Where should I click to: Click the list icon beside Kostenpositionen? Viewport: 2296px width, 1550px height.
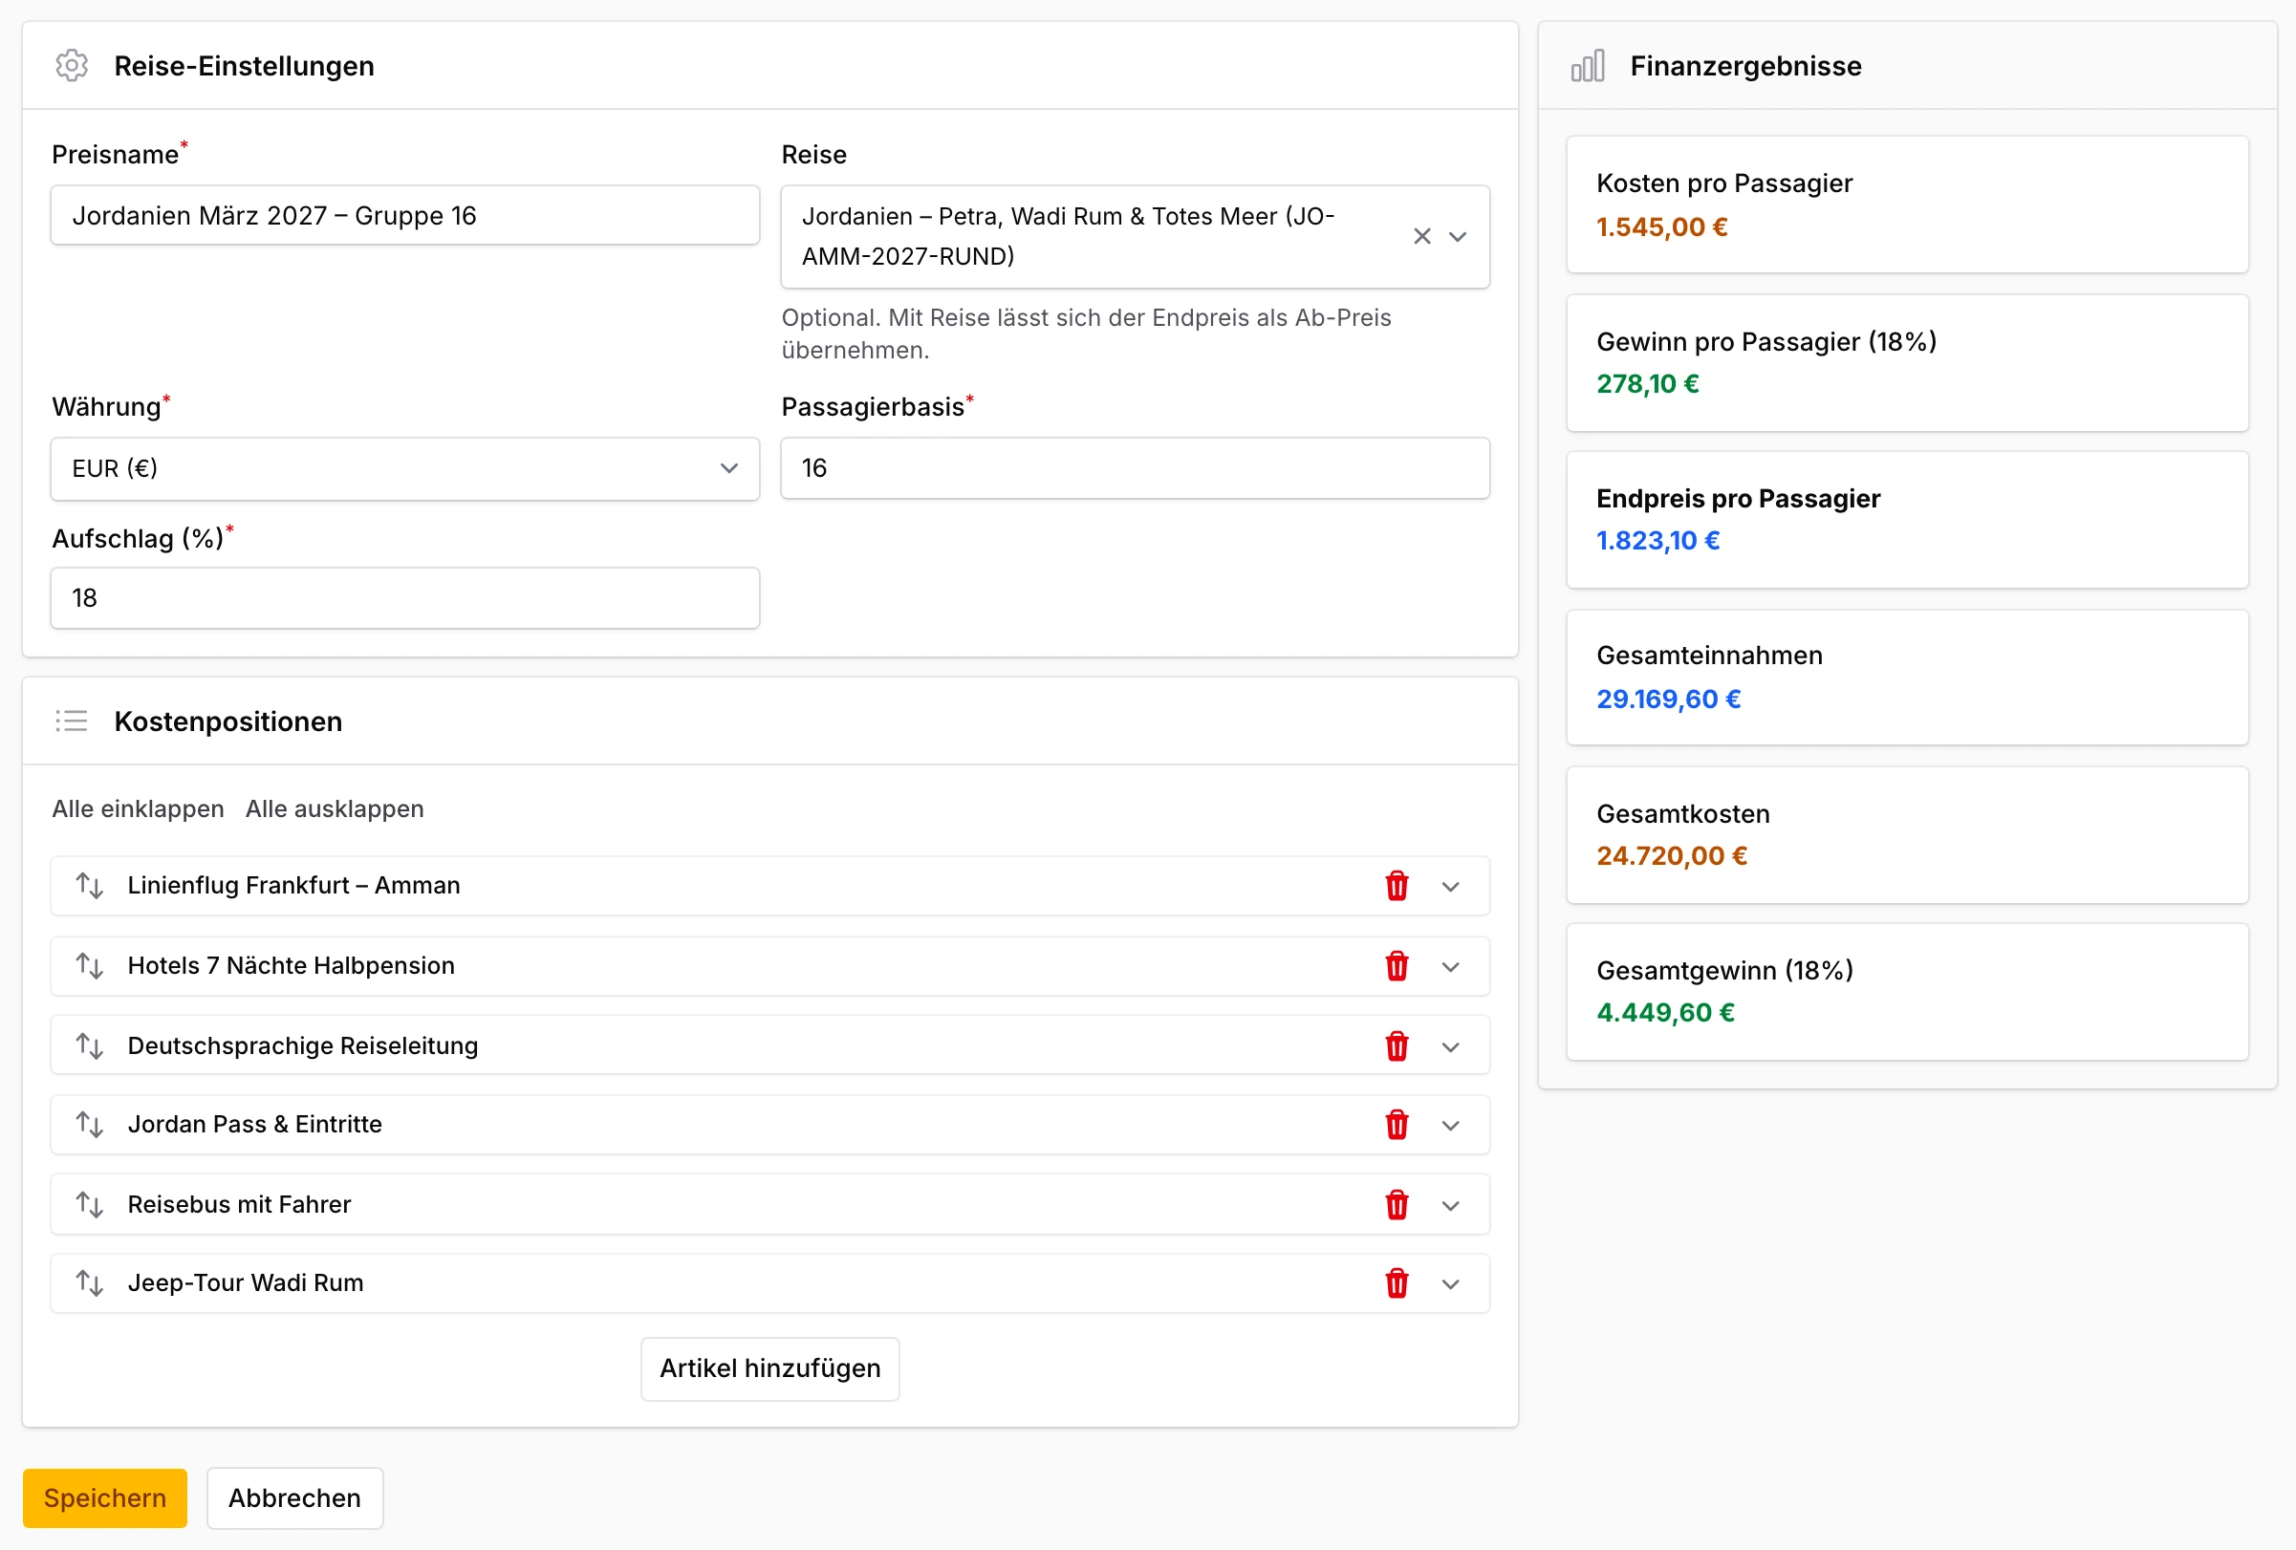71,721
